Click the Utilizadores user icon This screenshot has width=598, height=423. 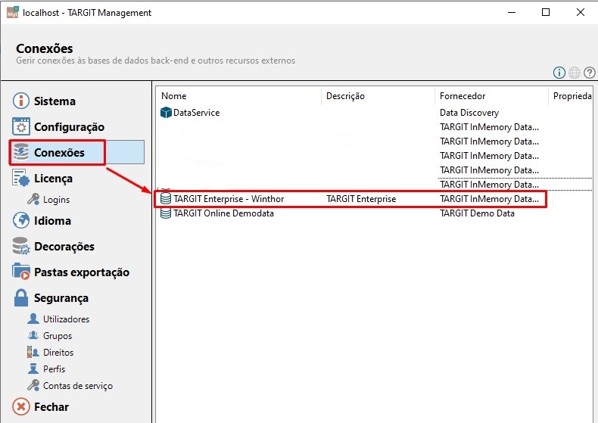click(33, 319)
